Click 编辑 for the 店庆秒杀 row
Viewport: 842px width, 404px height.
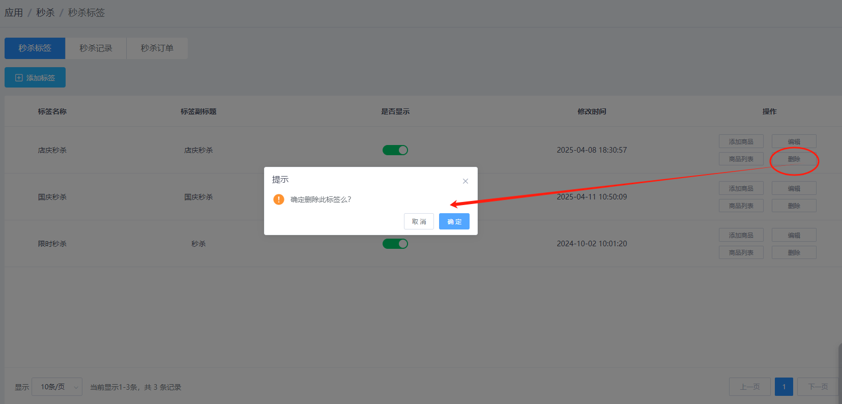[x=794, y=141]
